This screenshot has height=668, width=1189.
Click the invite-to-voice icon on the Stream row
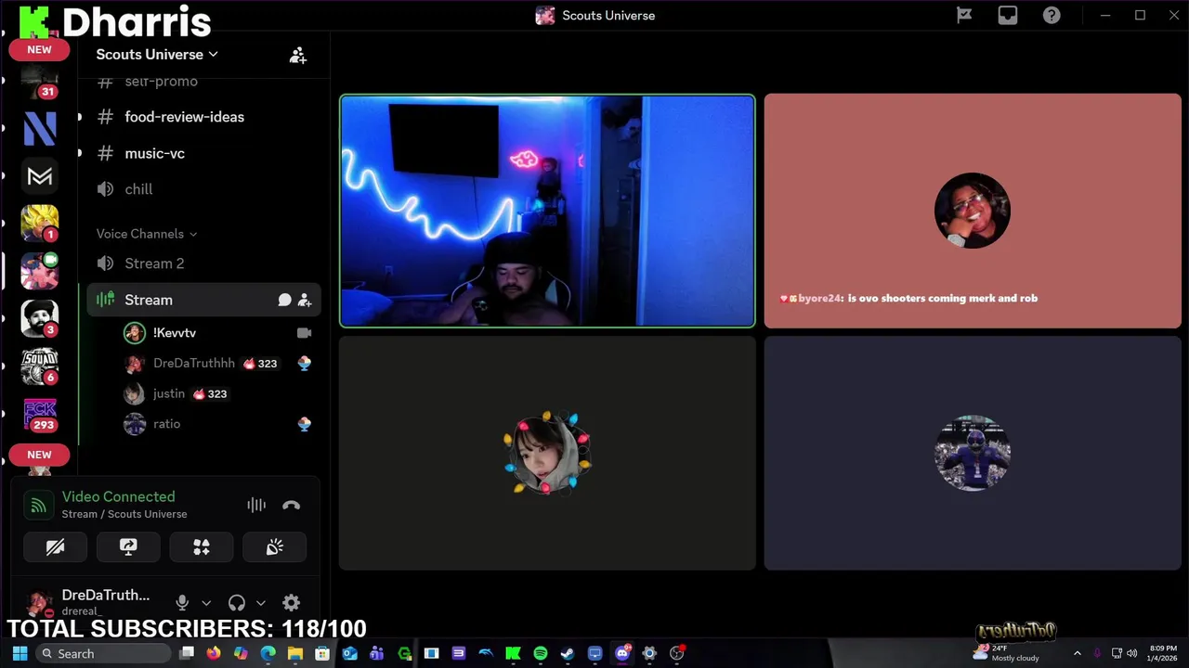pos(305,300)
